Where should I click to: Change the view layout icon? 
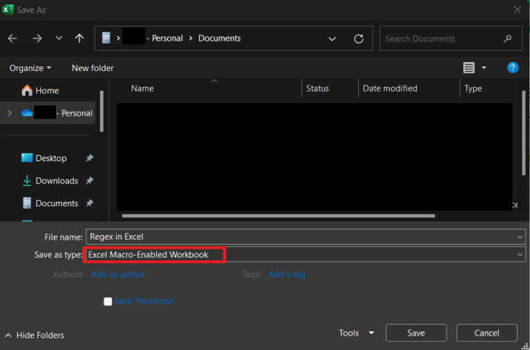[x=469, y=68]
